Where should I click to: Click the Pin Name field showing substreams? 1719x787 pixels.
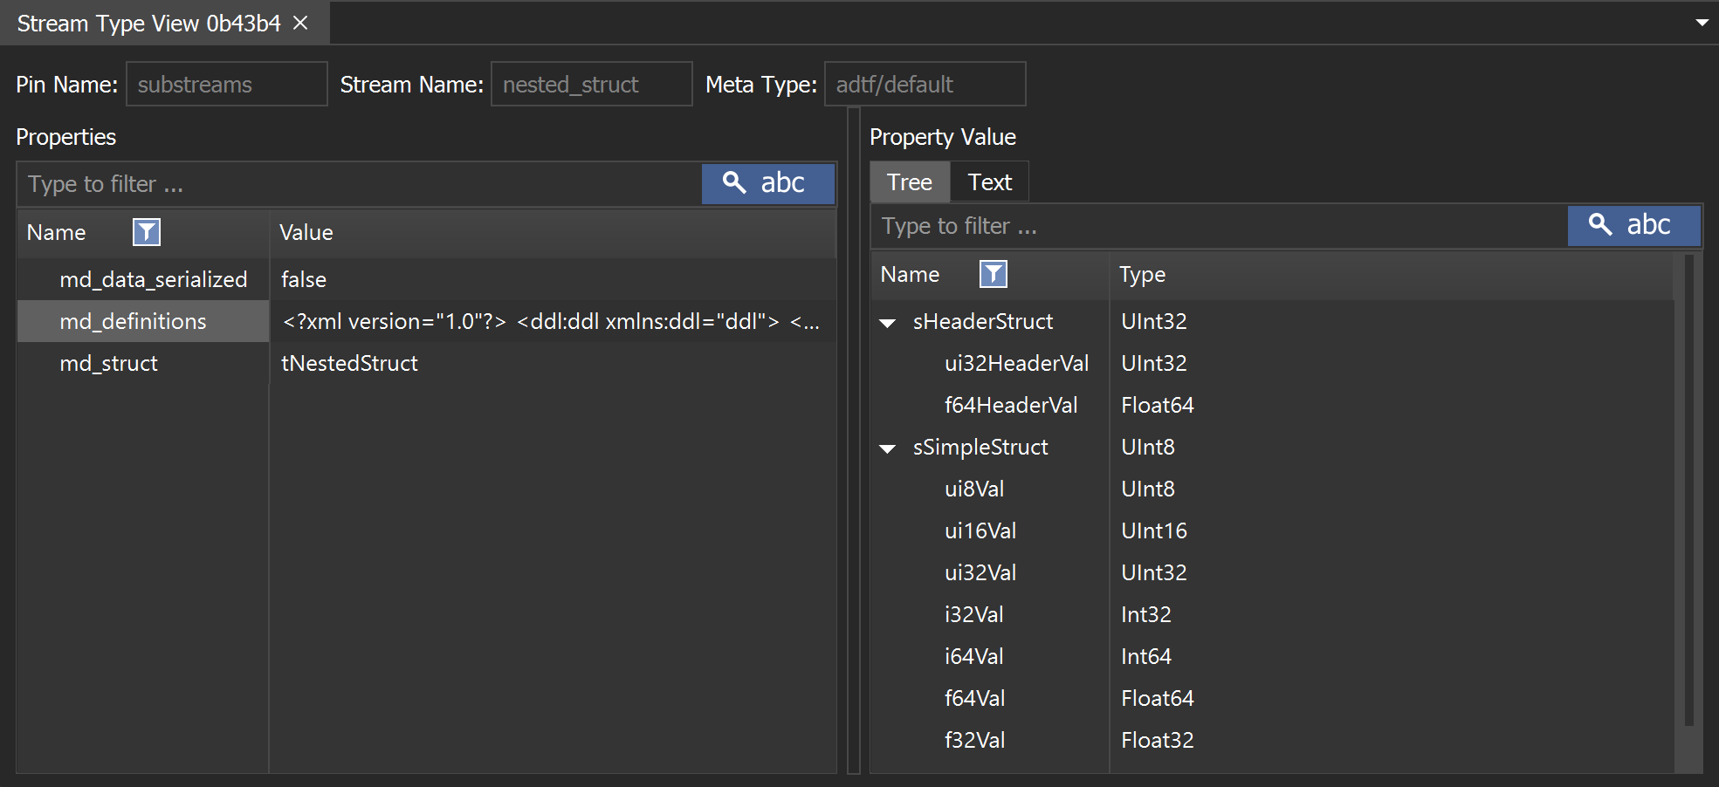(x=227, y=84)
